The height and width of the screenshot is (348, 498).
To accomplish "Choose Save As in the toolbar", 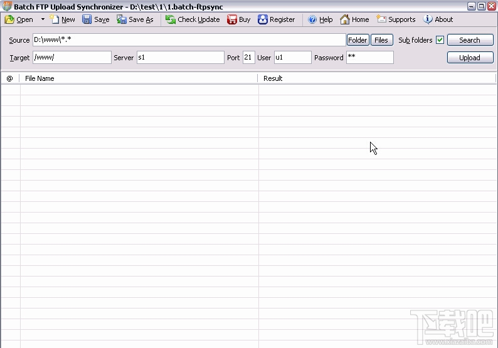I will coord(135,19).
